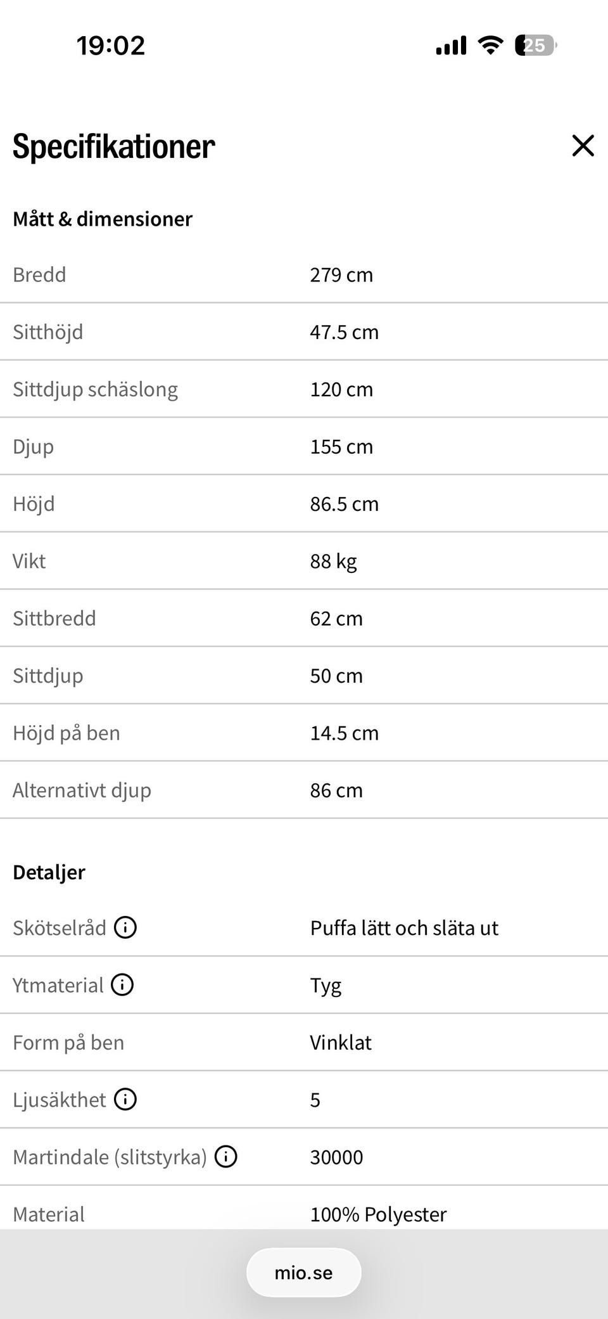This screenshot has height=1319, width=608.
Task: Tap the Vikt 88 kg value
Action: coord(334,561)
